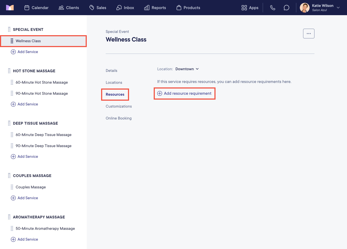The width and height of the screenshot is (347, 249).
Task: Select 90-Minute Deep Tissue Massage service
Action: (x=43, y=146)
